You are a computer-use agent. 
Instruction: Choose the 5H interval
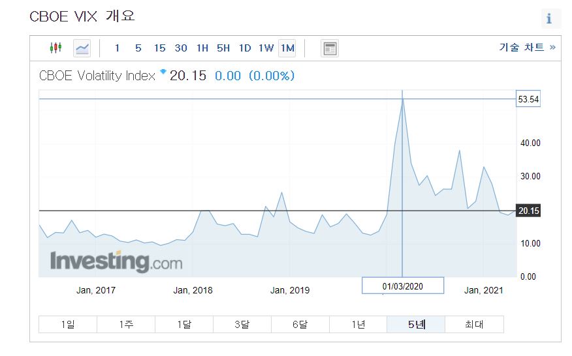223,48
